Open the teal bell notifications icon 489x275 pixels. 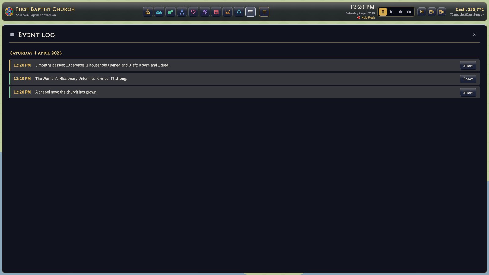tap(239, 12)
